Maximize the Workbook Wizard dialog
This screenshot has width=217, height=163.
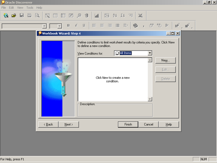pos(173,34)
